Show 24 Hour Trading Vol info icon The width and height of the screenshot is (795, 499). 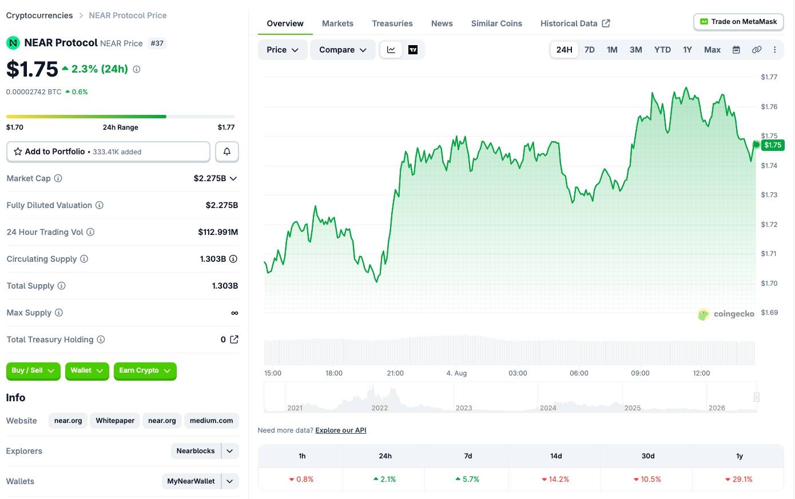pos(90,232)
